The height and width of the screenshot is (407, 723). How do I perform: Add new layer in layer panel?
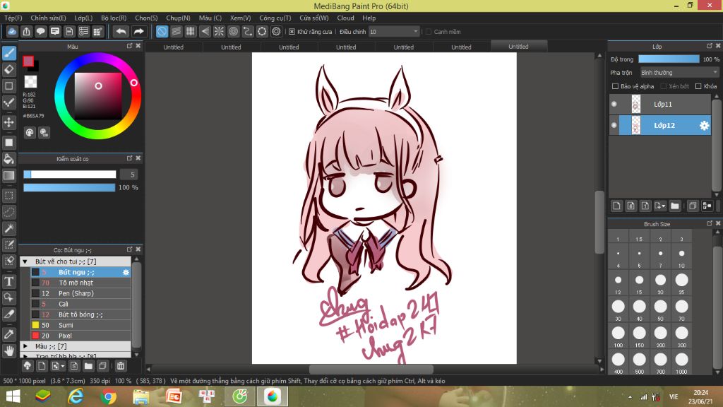tap(616, 206)
